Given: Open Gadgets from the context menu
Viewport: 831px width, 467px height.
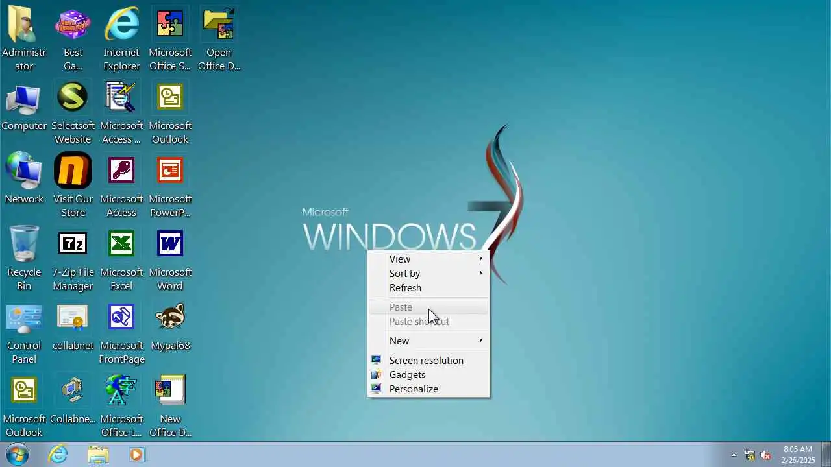Looking at the screenshot, I should click(x=428, y=374).
